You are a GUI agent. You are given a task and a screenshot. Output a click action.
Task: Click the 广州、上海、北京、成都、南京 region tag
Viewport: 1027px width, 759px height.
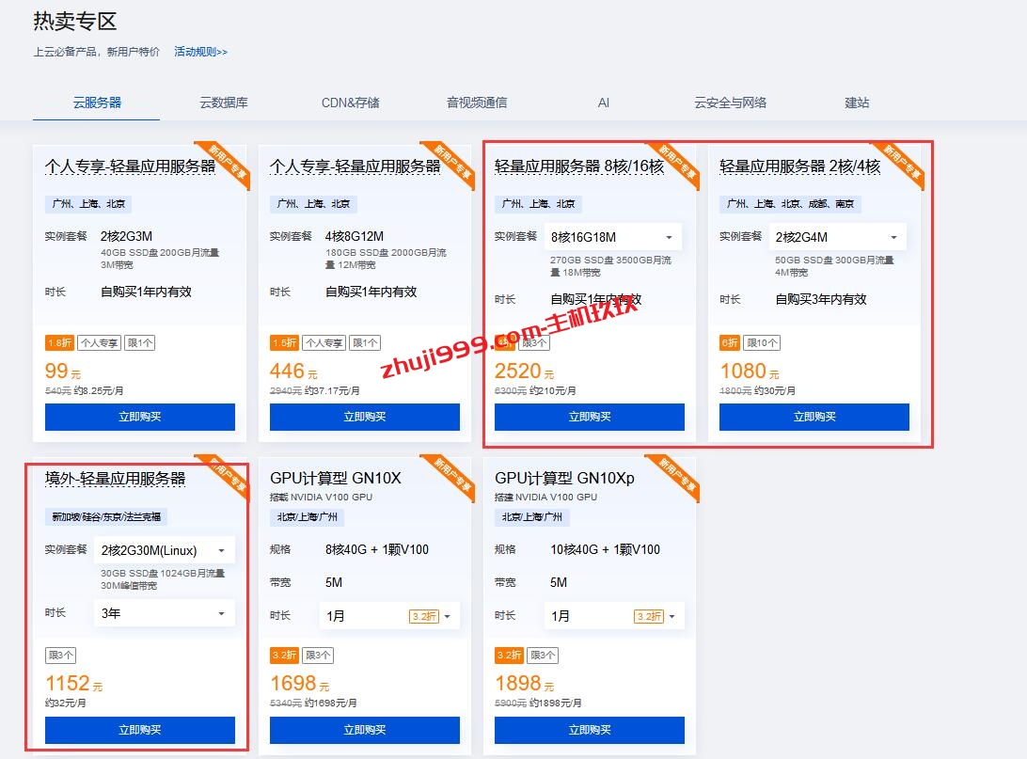coord(791,204)
